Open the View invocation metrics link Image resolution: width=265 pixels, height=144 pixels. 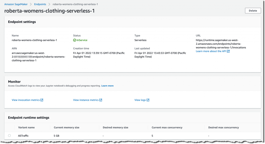coord(26,100)
